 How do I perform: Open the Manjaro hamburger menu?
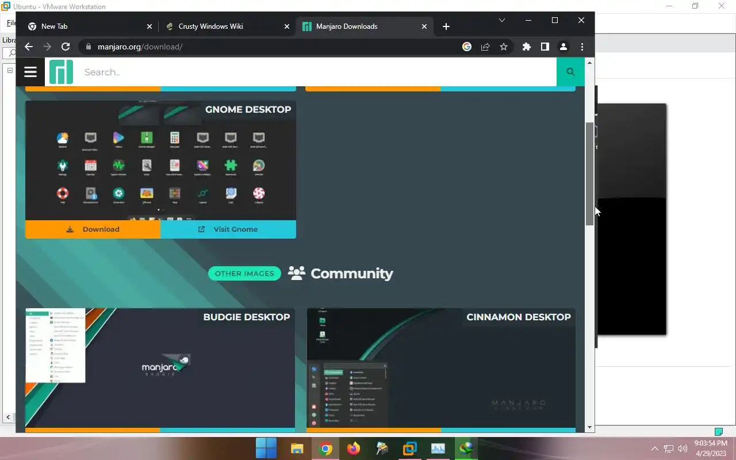[x=30, y=72]
